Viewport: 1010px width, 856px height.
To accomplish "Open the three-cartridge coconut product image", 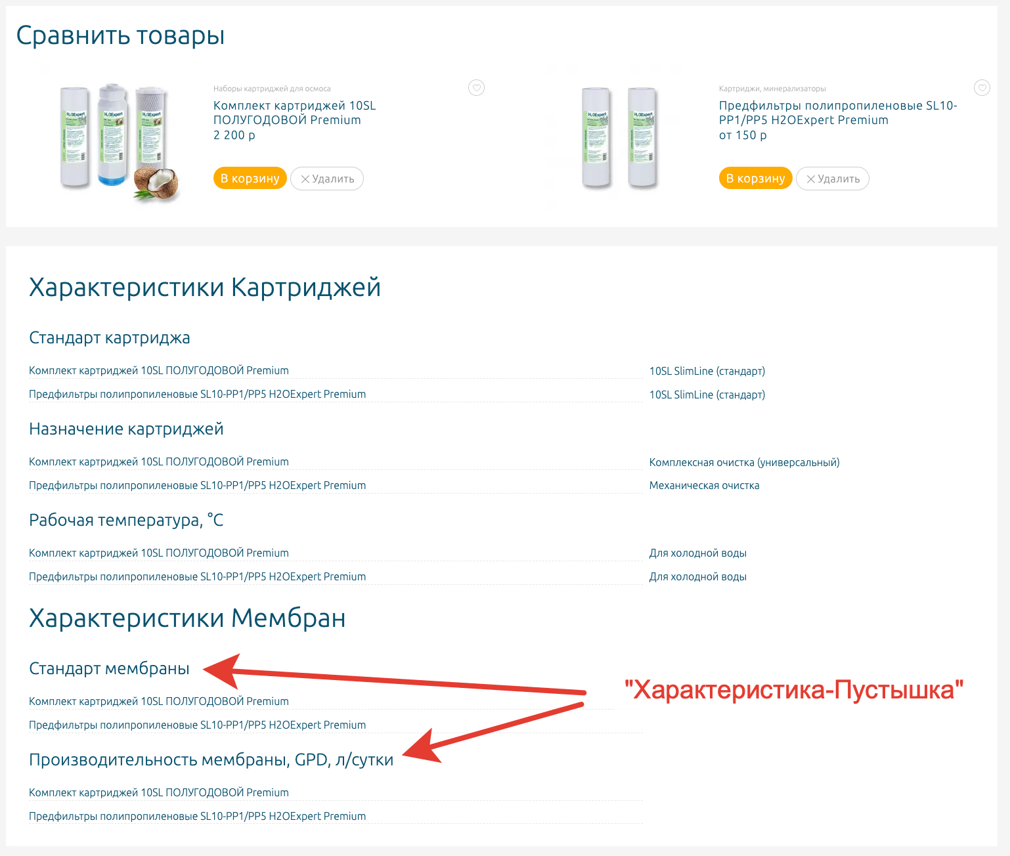I will coord(118,141).
